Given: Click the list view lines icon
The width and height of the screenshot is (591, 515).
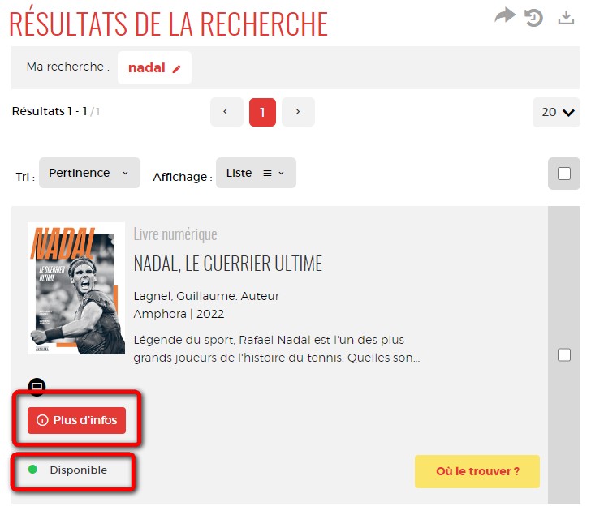Looking at the screenshot, I should click(267, 174).
